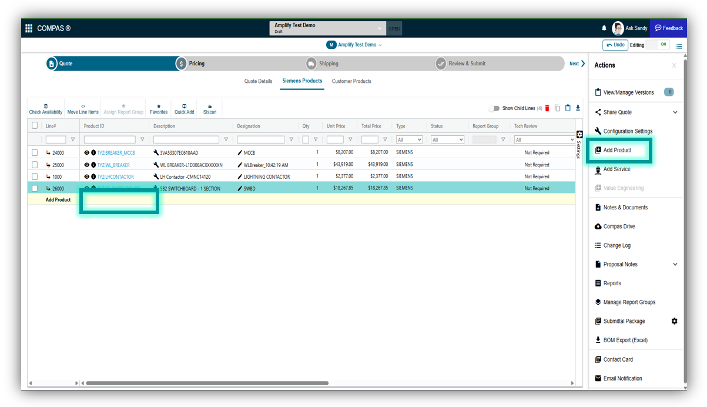Open the COMPAS app grid menu
707x407 pixels.
pyautogui.click(x=29, y=28)
